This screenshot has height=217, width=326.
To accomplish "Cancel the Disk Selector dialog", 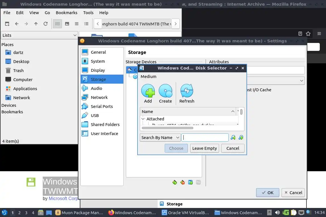I will click(233, 148).
